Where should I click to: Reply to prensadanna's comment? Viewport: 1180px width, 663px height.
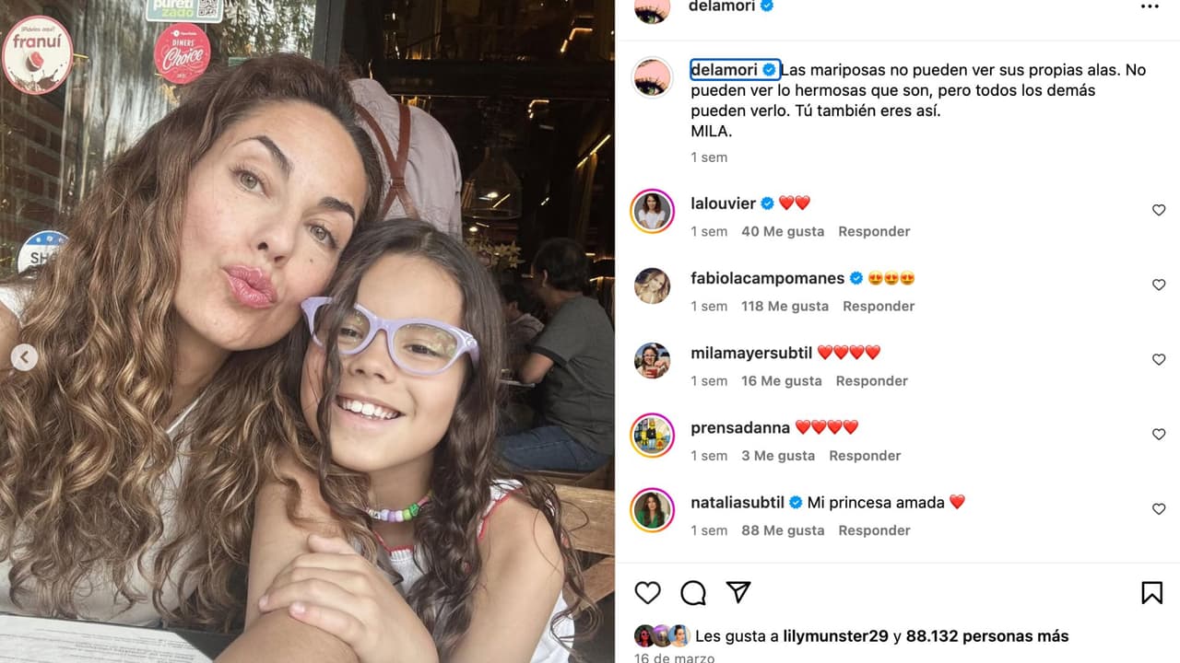[x=865, y=455]
